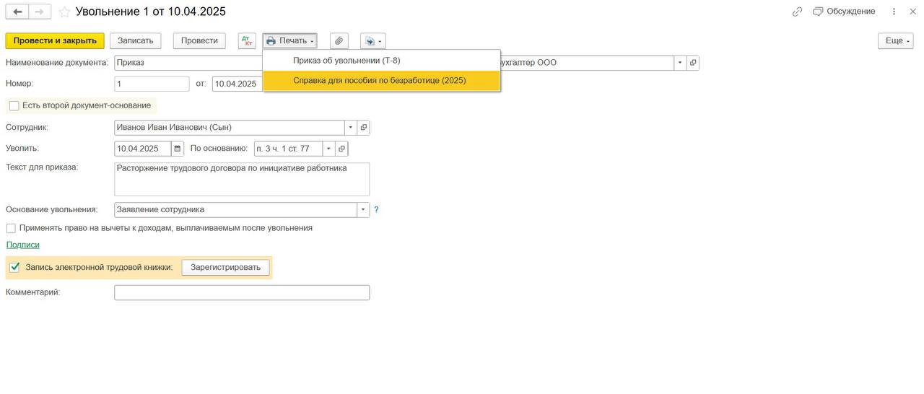Check Есть второй документ-основание
The height and width of the screenshot is (394, 924).
[14, 105]
